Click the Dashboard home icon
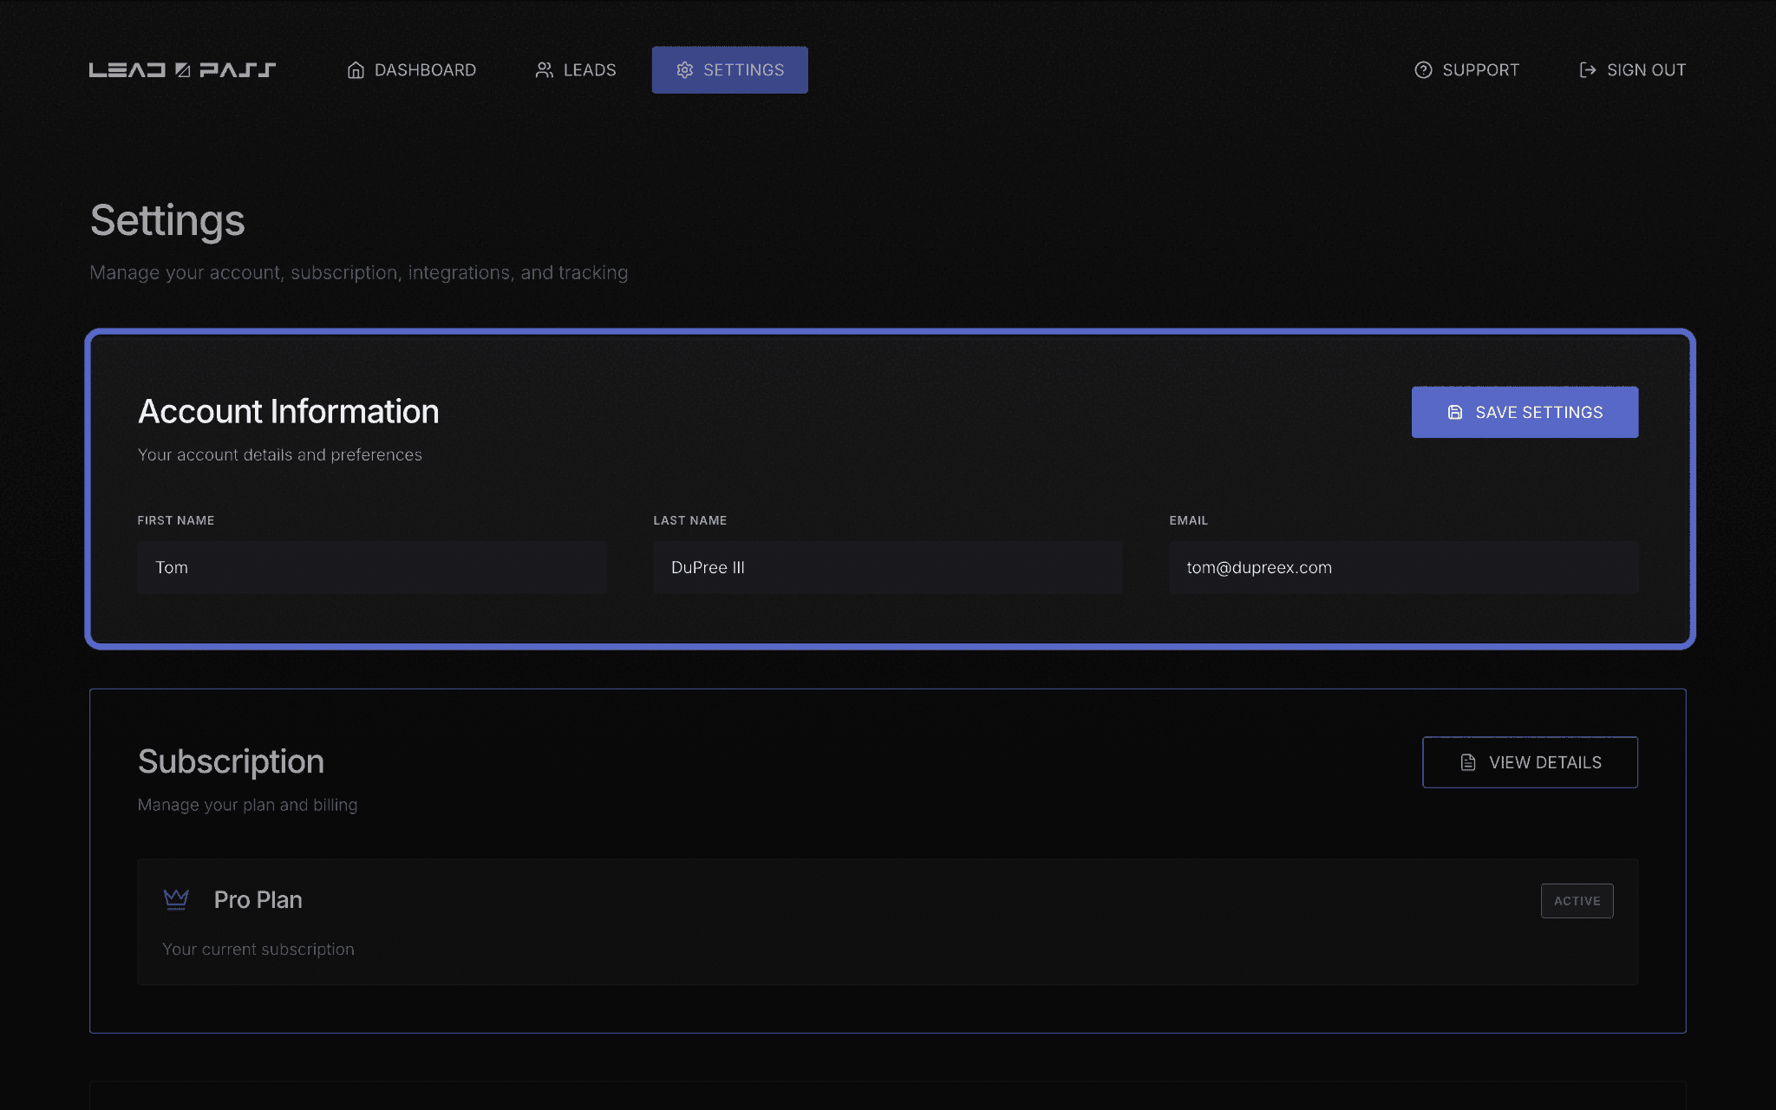 click(356, 70)
